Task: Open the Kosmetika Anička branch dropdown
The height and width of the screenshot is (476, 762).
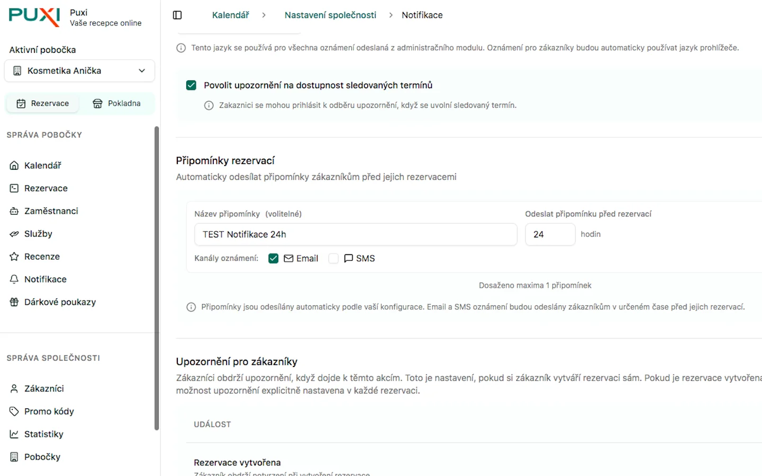Action: tap(79, 71)
